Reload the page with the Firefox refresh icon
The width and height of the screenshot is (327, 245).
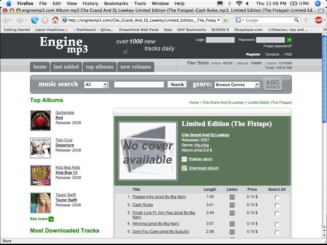click(34, 20)
